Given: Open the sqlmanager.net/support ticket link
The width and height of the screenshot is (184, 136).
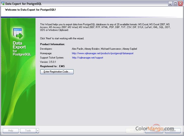Looking at the screenshot, I should [87, 58].
